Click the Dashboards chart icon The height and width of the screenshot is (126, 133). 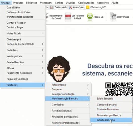tap(52, 7)
